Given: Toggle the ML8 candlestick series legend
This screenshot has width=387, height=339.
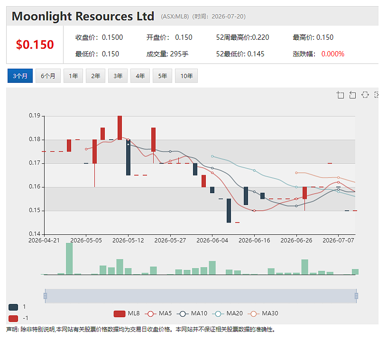Looking at the screenshot, I should 127,313.
